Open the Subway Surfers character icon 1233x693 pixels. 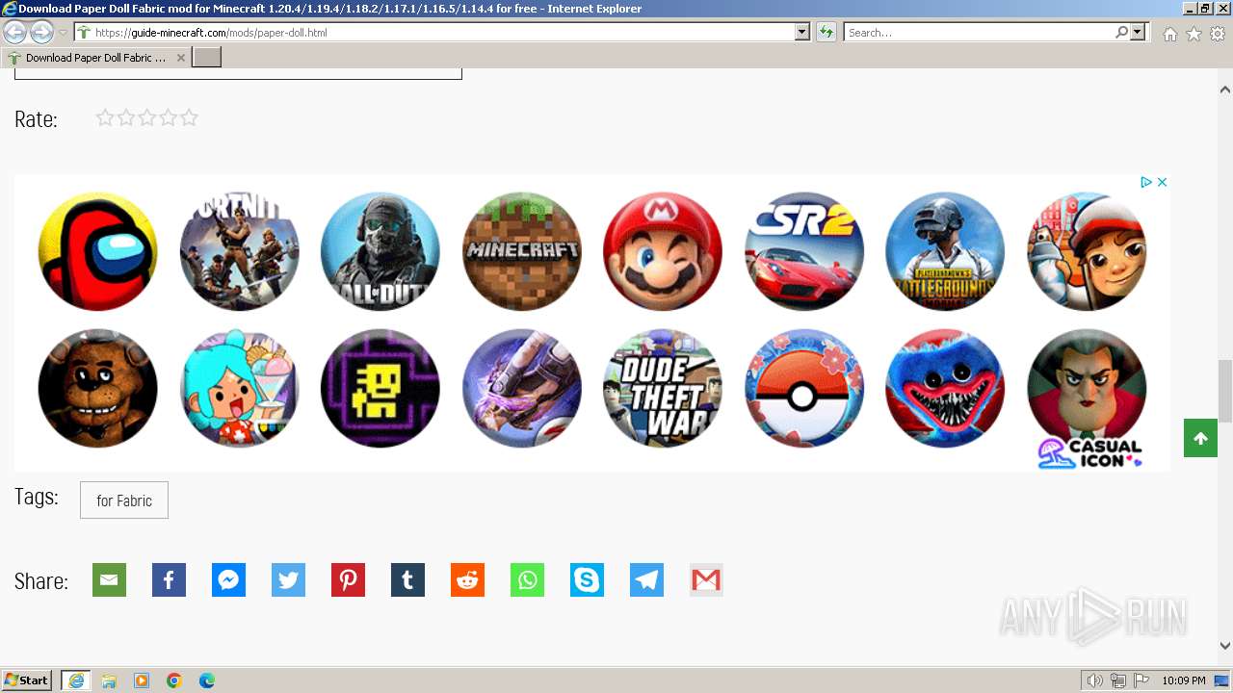(x=1087, y=251)
